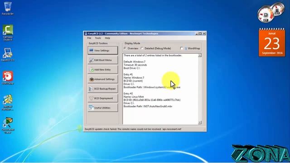
Task: Click scrollbar up arrow in entries pane
Action: (200, 55)
